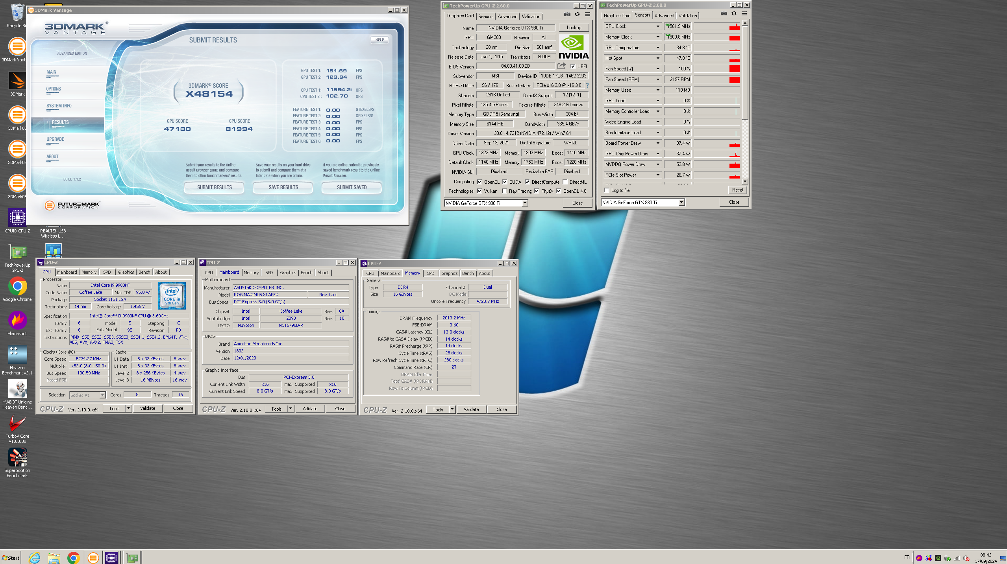Click the Bus Interface question mark icon
Screen dimensions: 1007x564
(587, 85)
